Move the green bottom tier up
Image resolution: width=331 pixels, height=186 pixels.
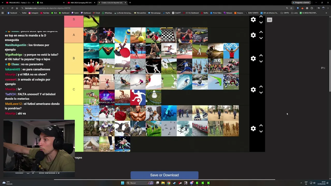[261, 126]
